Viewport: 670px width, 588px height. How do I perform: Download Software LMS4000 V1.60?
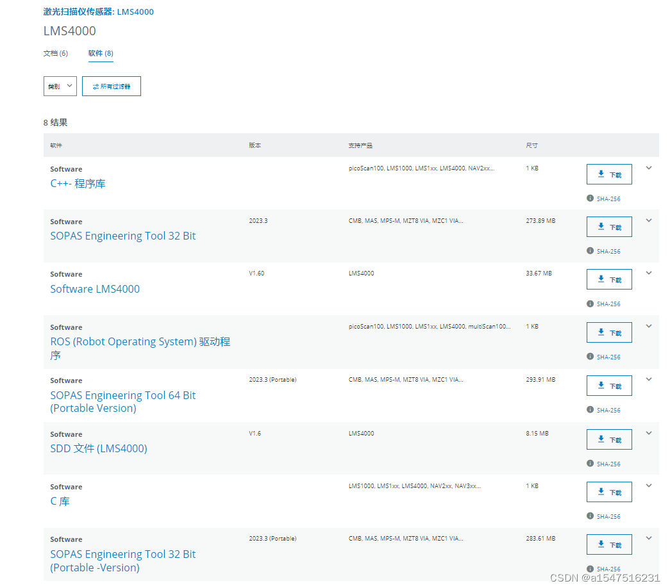point(609,279)
